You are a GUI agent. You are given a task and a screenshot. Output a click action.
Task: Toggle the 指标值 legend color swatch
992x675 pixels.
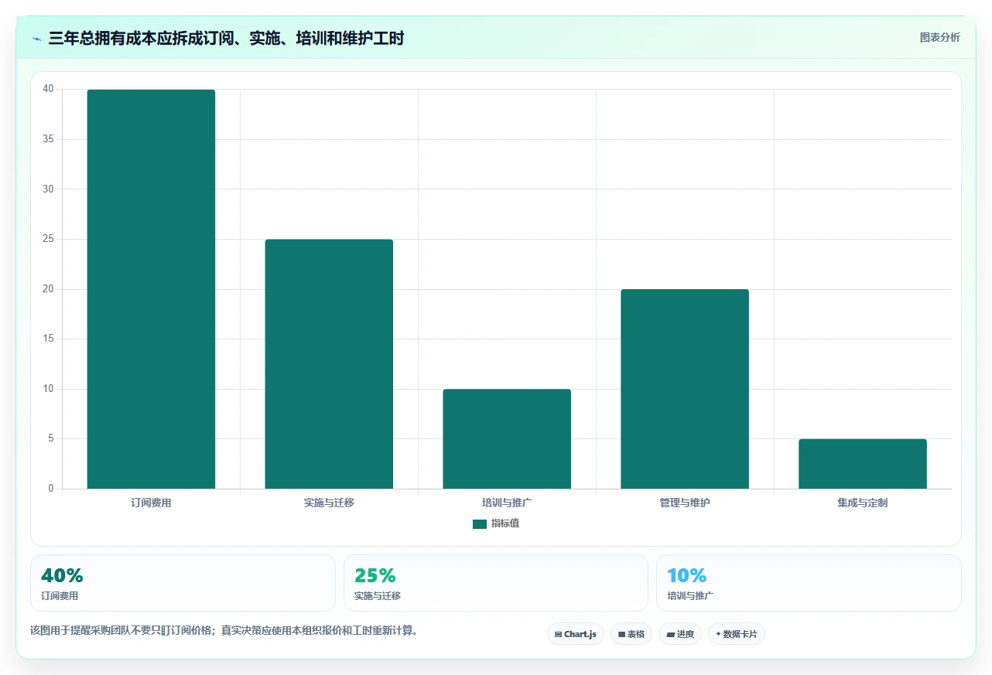480,523
